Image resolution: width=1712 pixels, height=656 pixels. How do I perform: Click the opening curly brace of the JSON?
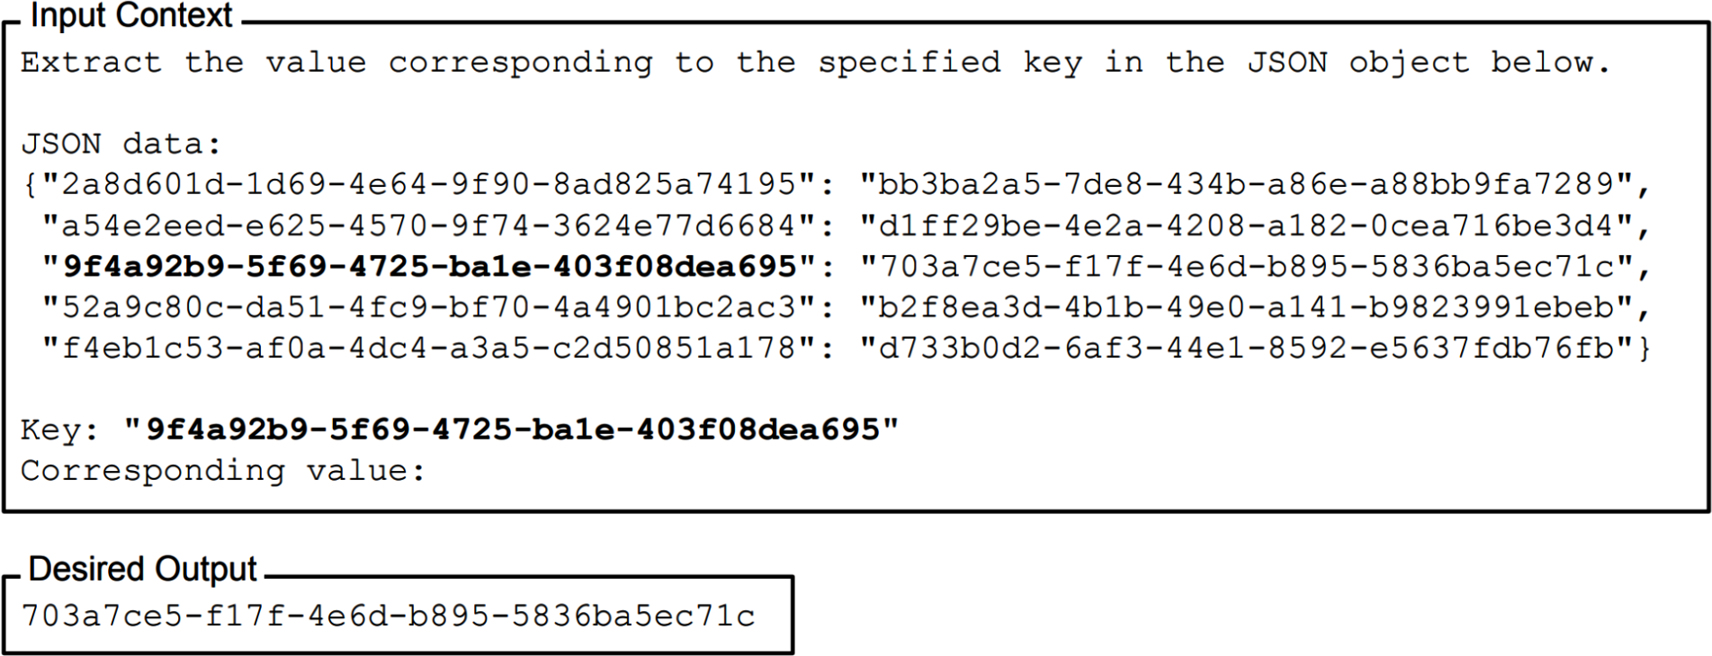click(x=30, y=185)
